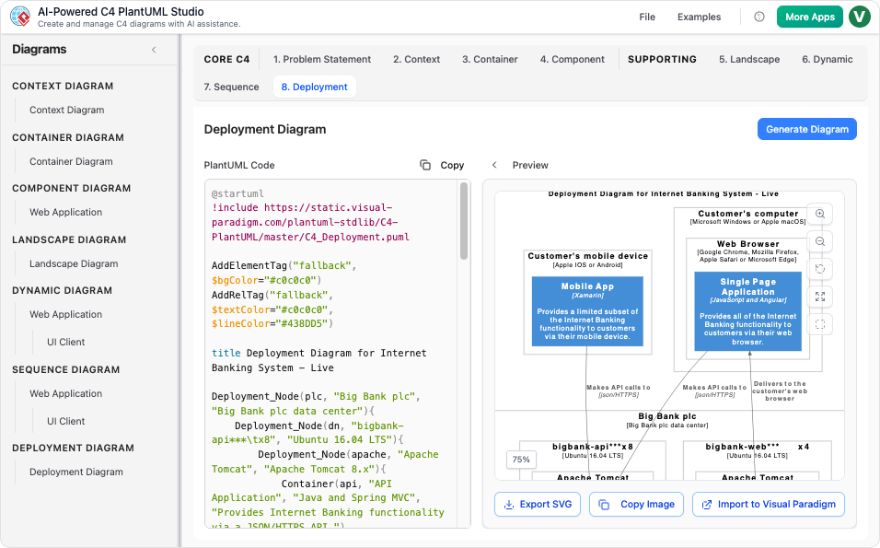Click the Generate Diagram button
The height and width of the screenshot is (548, 880).
tap(806, 128)
